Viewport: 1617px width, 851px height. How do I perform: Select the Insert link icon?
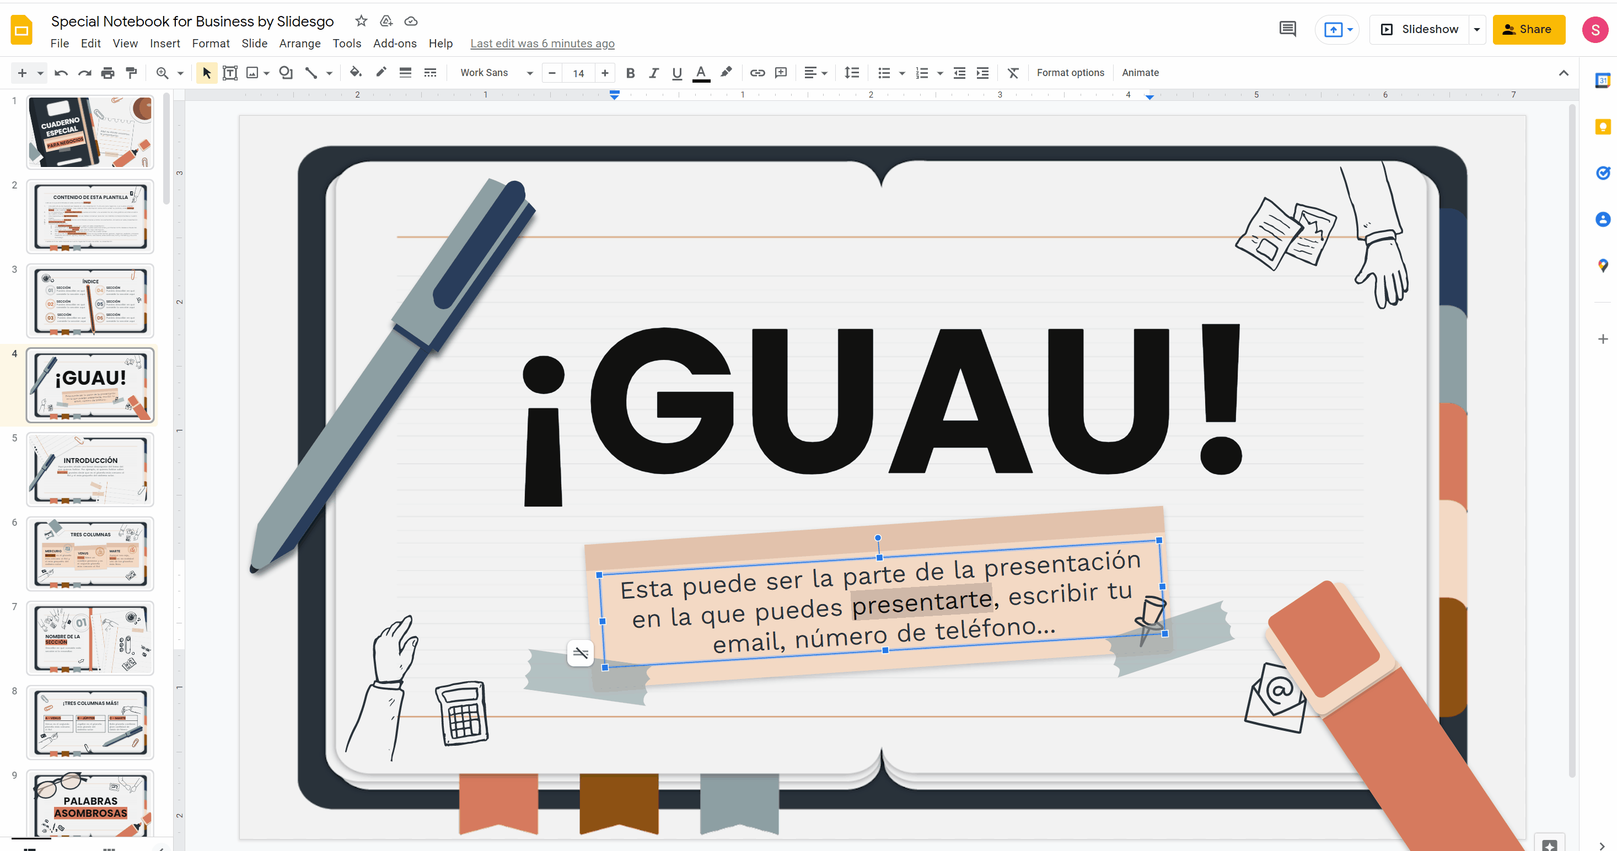tap(756, 73)
